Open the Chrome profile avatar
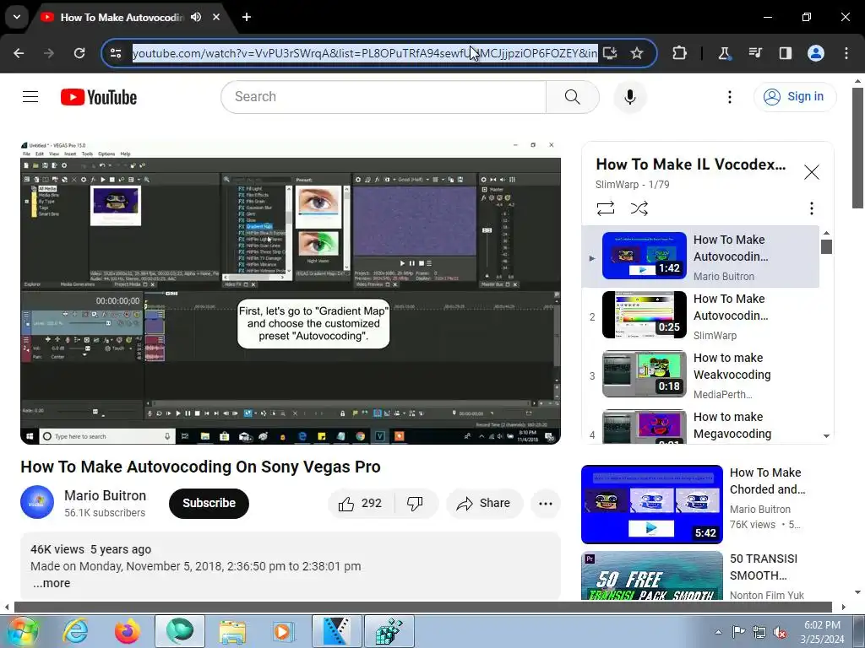 coord(816,53)
